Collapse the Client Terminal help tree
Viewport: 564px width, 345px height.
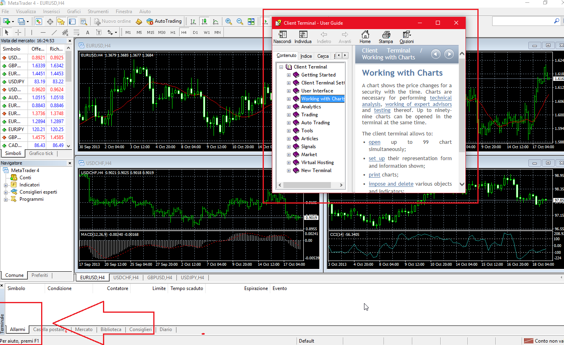(281, 67)
